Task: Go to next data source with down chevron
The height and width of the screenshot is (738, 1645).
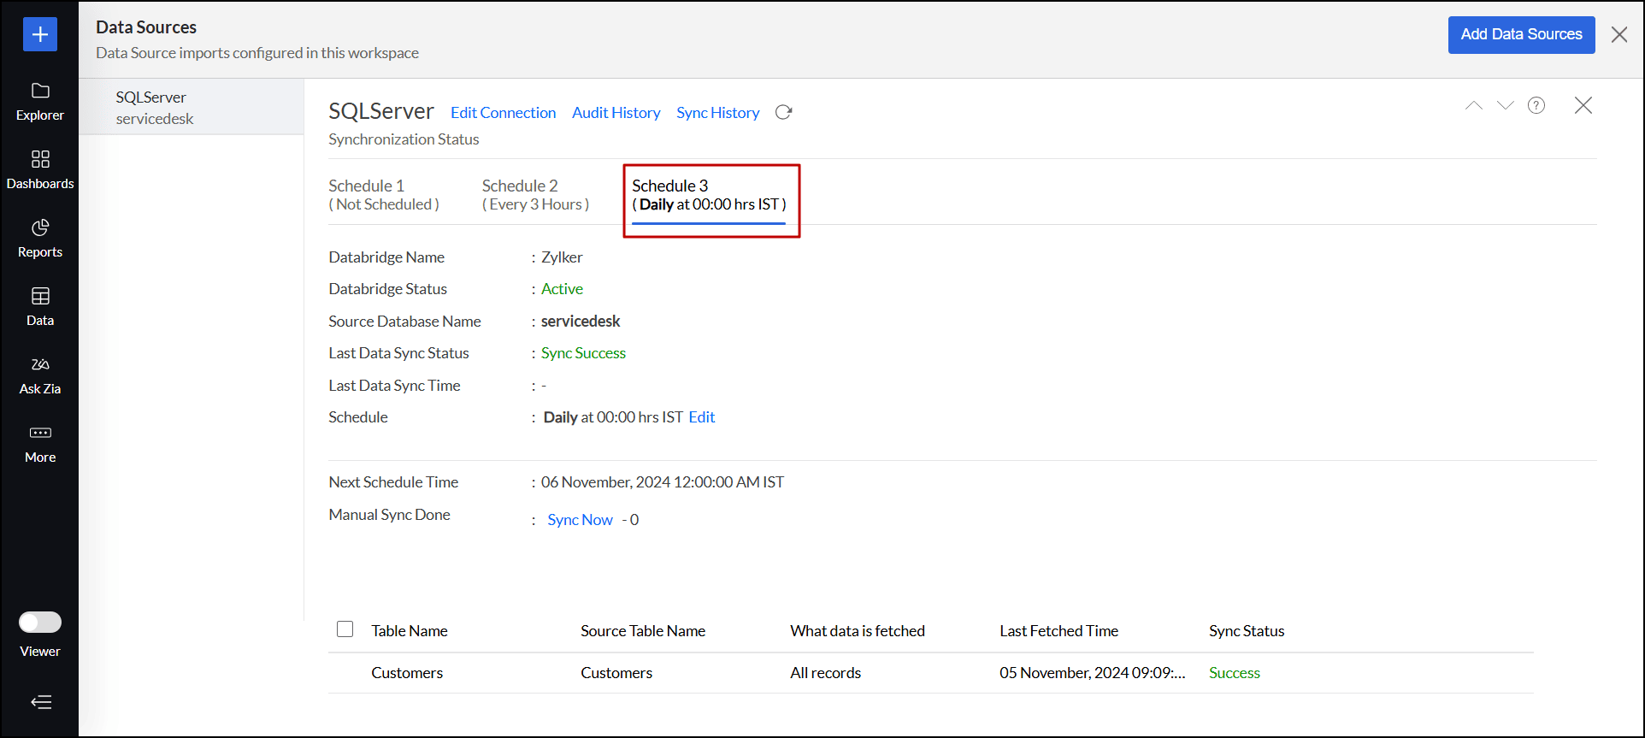Action: point(1505,105)
